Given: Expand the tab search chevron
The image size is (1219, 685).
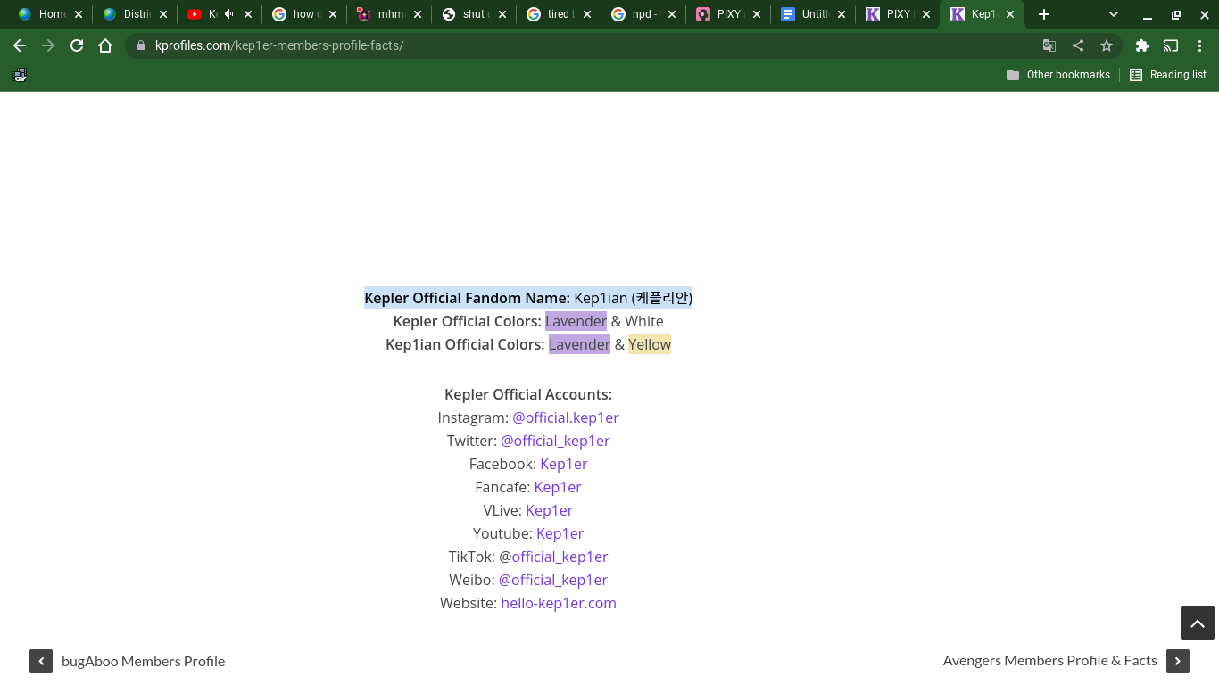Looking at the screenshot, I should pyautogui.click(x=1114, y=14).
